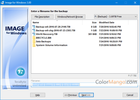Click the Win10 Recovery.TBI image file icon
Screen dimensions: 140x100
pyautogui.click(x=34, y=34)
